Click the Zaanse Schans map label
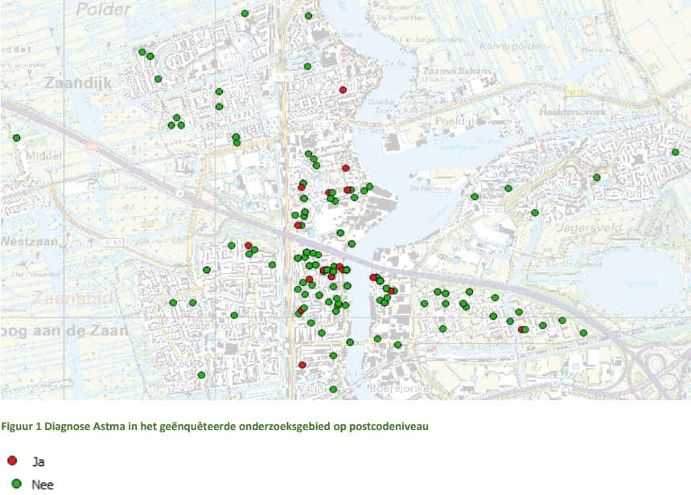691x495 pixels. [456, 70]
